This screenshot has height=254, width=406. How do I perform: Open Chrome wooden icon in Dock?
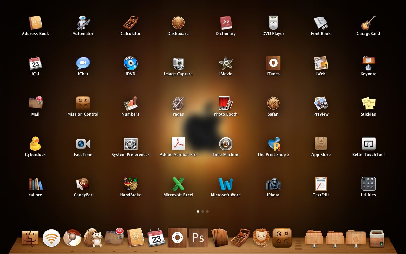tap(72, 238)
